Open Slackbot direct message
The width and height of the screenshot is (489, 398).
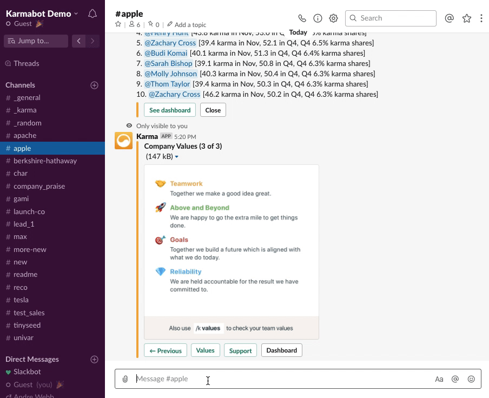click(x=52, y=372)
